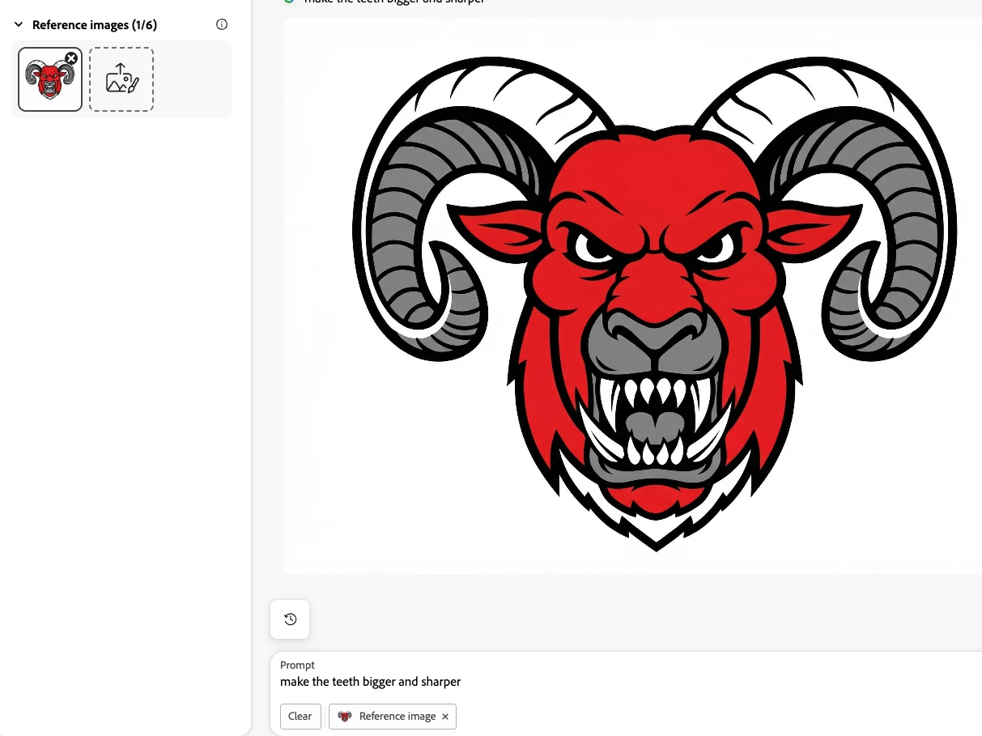Click the ram icon in reference chip
982x736 pixels.
pos(345,717)
